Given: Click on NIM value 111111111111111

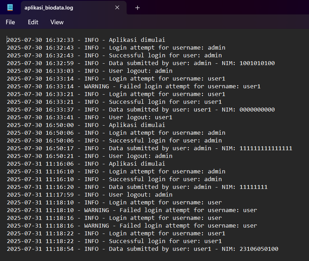Looking at the screenshot, I should click(x=266, y=148).
